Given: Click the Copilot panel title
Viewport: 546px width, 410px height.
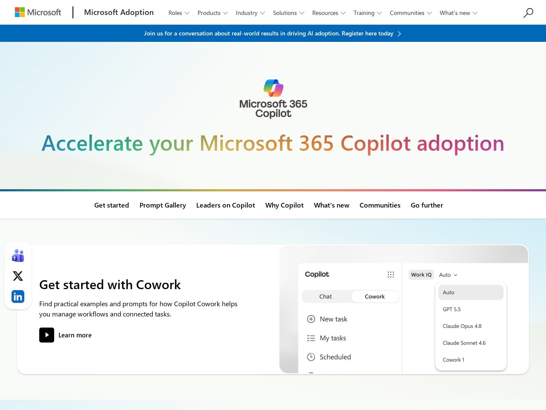Looking at the screenshot, I should (x=317, y=274).
